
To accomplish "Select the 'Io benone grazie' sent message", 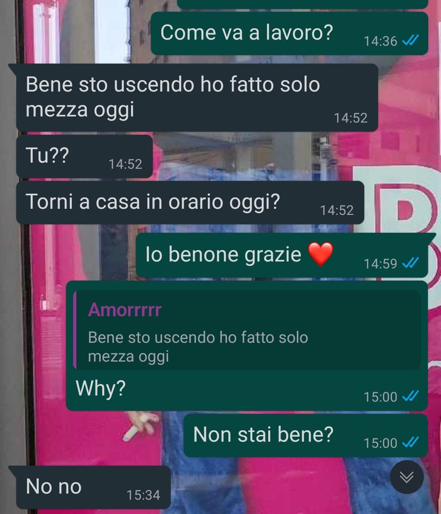I will click(282, 255).
